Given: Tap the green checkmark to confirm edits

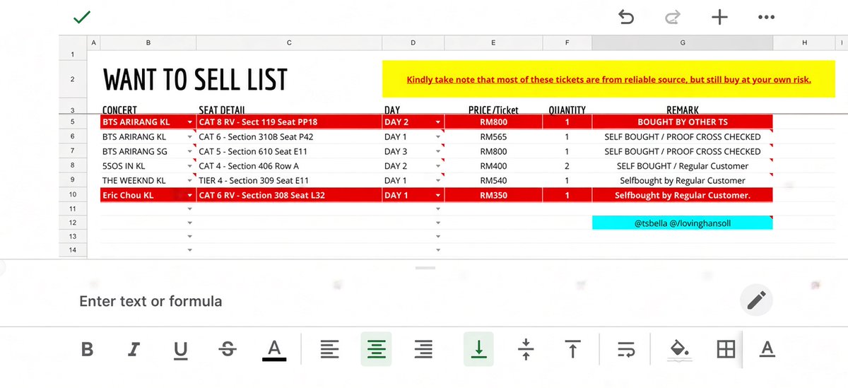Looking at the screenshot, I should (82, 17).
